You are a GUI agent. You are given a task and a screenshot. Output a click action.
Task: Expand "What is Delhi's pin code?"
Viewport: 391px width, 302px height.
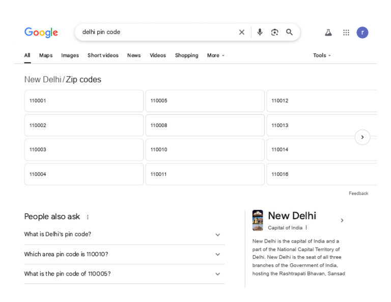pyautogui.click(x=217, y=235)
